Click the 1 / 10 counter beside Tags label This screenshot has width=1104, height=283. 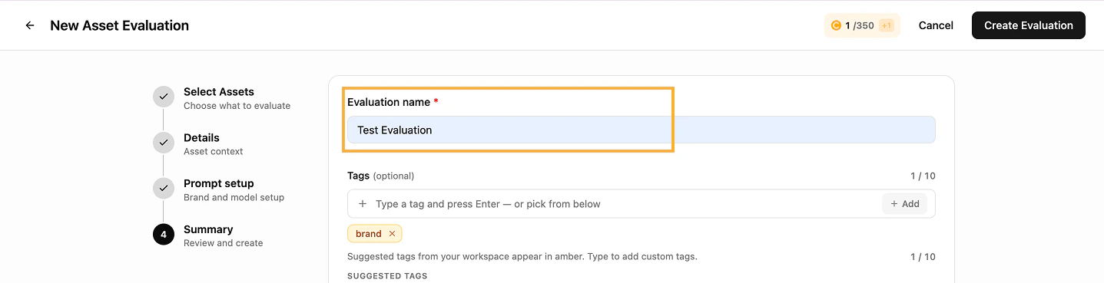(x=923, y=176)
